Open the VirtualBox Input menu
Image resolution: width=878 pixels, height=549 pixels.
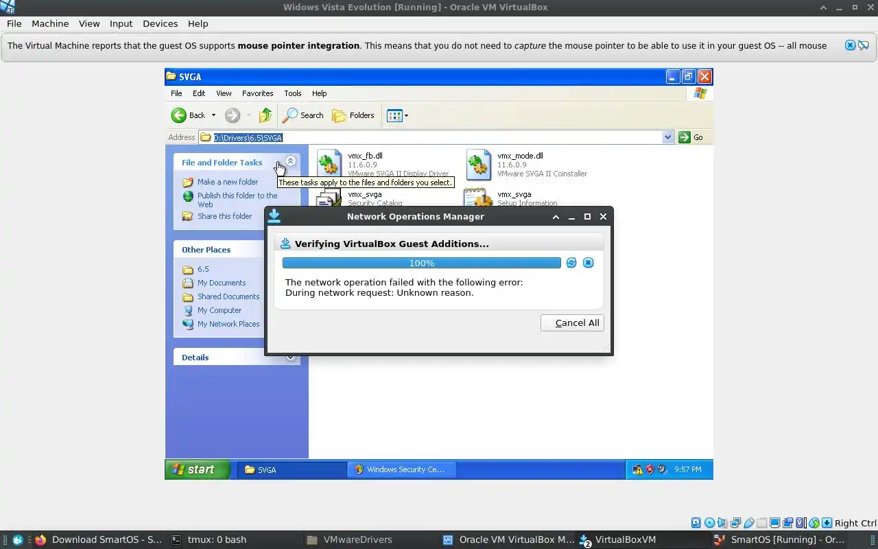121,23
